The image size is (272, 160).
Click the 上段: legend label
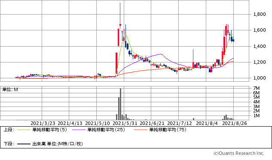click(x=9, y=130)
